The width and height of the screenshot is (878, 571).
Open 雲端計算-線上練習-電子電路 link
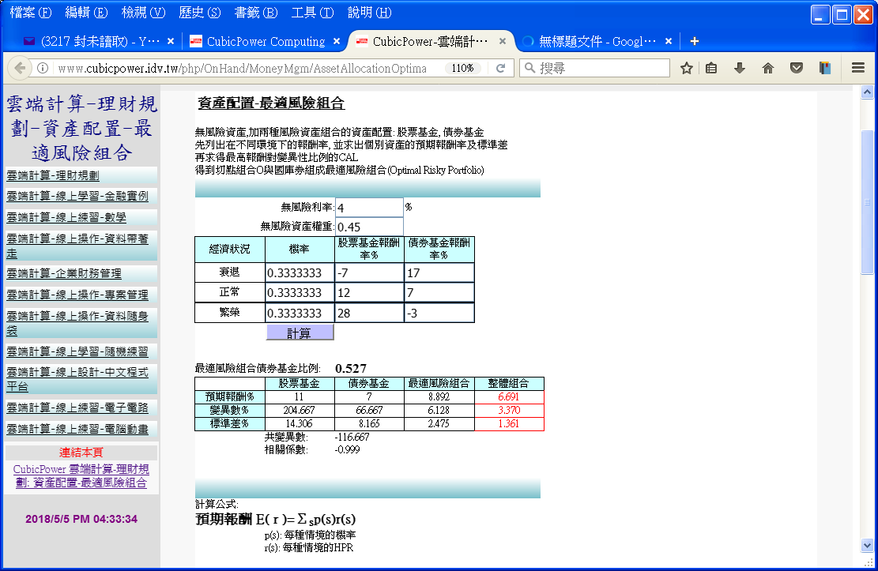[x=77, y=408]
